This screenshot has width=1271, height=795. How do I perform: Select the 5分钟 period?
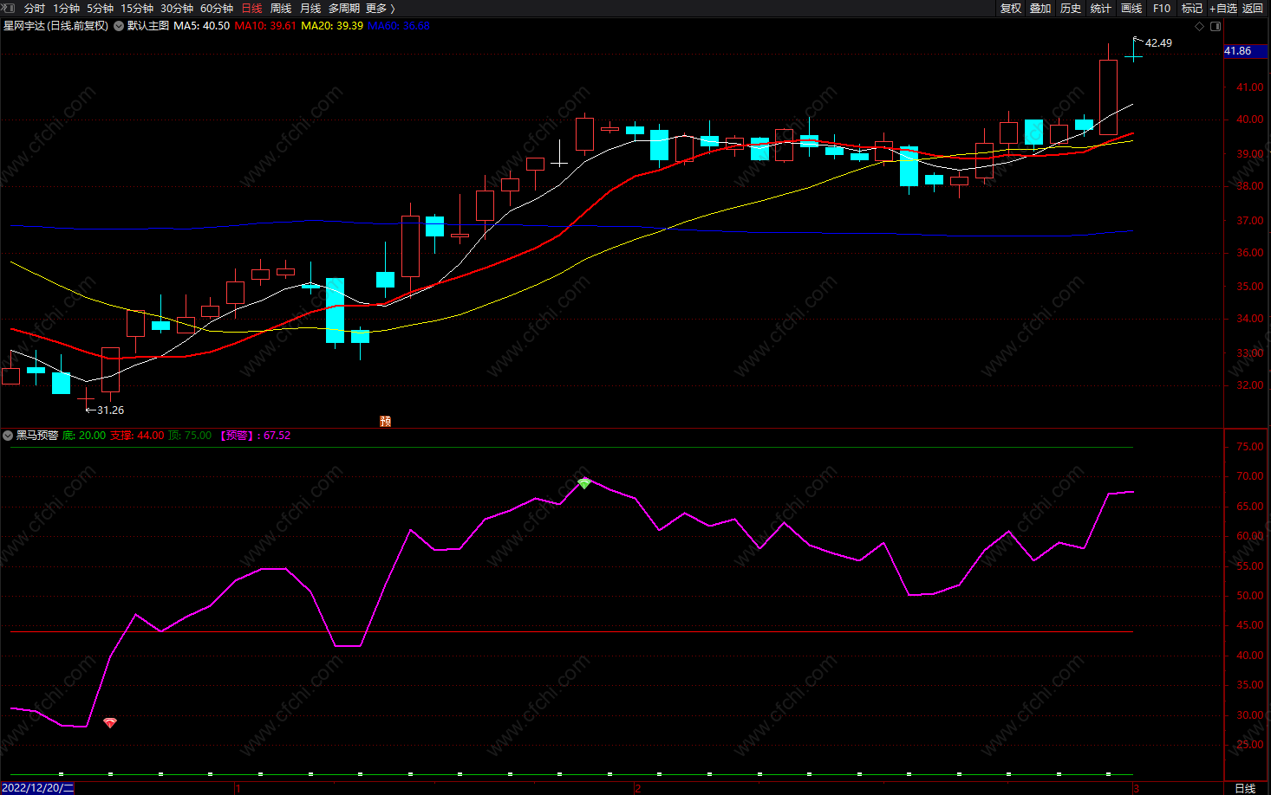[100, 8]
